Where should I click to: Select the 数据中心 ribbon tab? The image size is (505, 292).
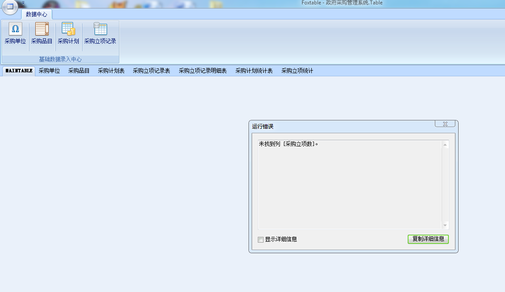point(36,14)
